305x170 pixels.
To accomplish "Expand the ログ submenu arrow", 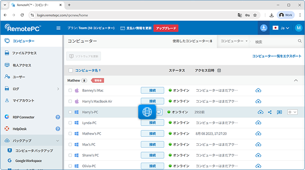I will pos(58,89).
